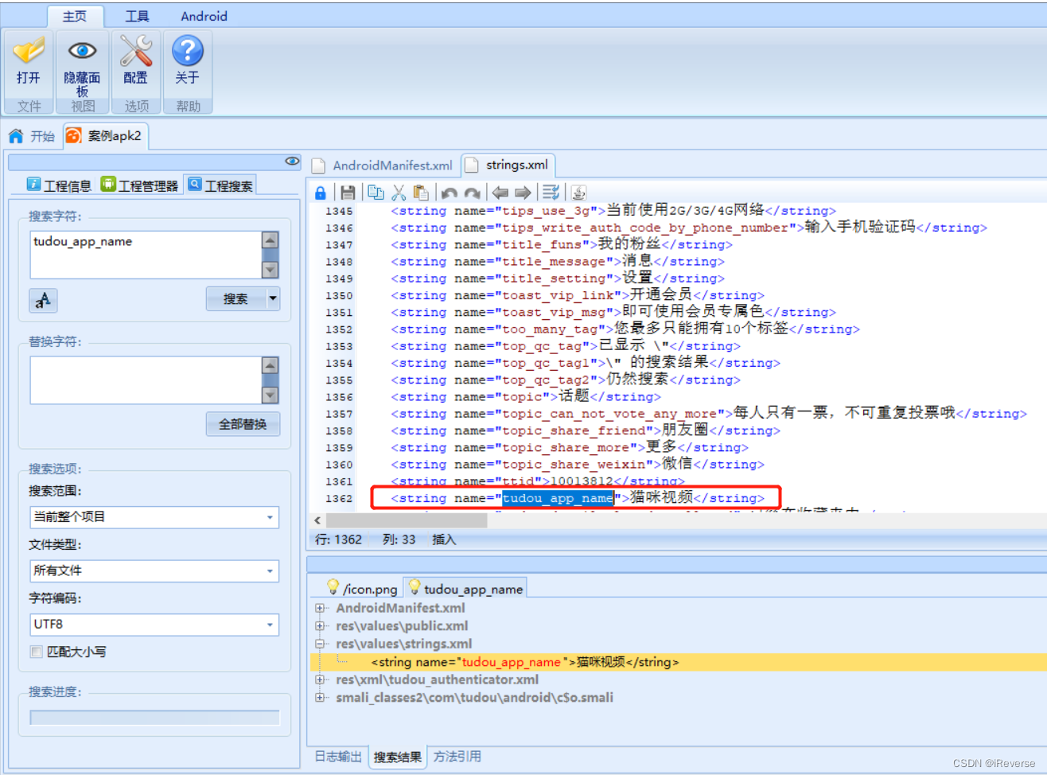This screenshot has width=1047, height=775.
Task: Select the highlighted tudou_app_name result row
Action: point(678,662)
